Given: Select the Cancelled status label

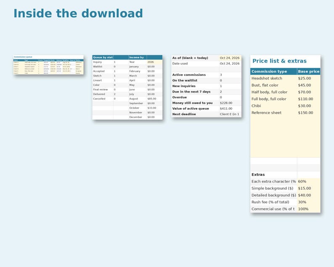Looking at the screenshot, I should (x=99, y=99).
